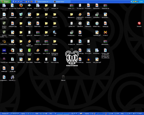Click the RAM usage readout in the bottom bar
The height and width of the screenshot is (115, 144).
click(x=41, y=114)
